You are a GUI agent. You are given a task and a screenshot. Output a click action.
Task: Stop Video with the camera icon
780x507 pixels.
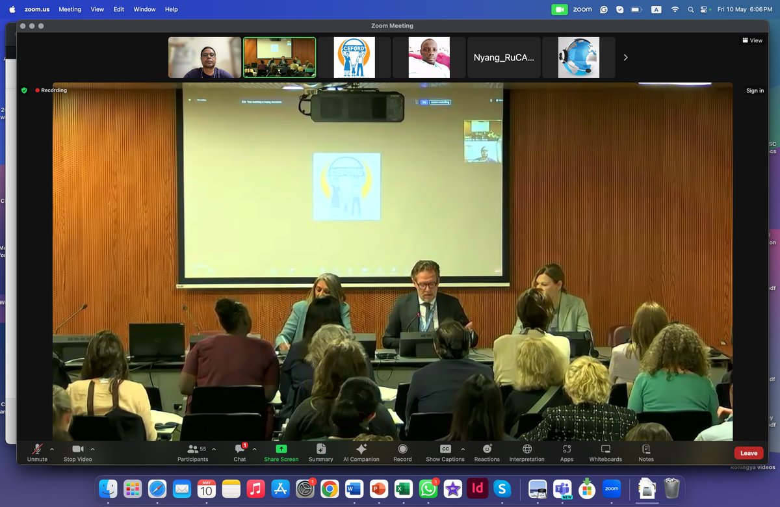[x=78, y=453]
